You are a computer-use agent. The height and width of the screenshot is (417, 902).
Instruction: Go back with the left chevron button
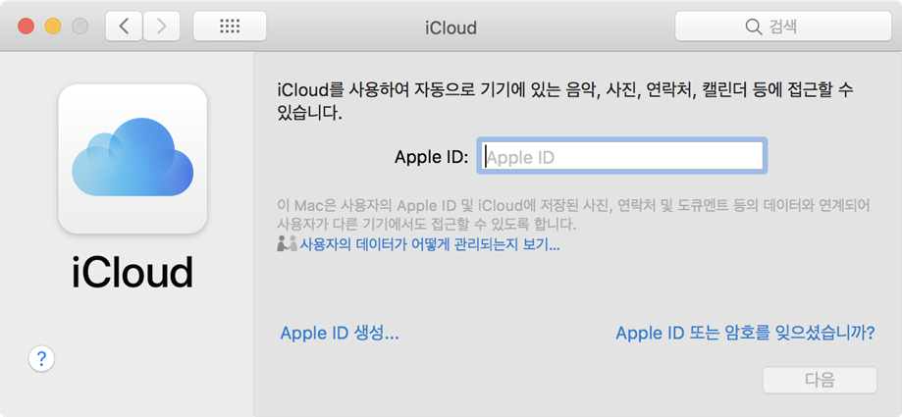[x=124, y=26]
